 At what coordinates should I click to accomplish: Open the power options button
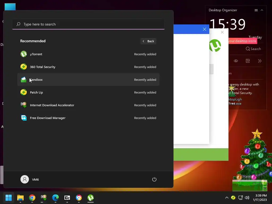pyautogui.click(x=154, y=179)
